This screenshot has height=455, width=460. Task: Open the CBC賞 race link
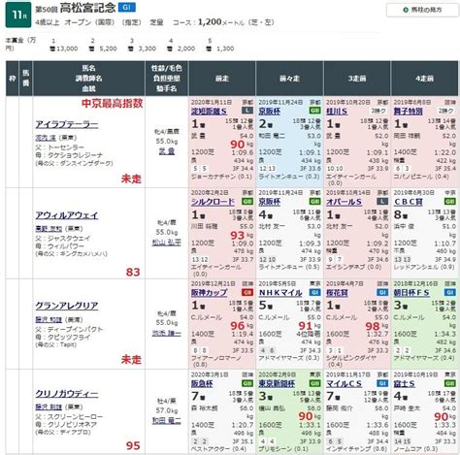[x=409, y=202]
